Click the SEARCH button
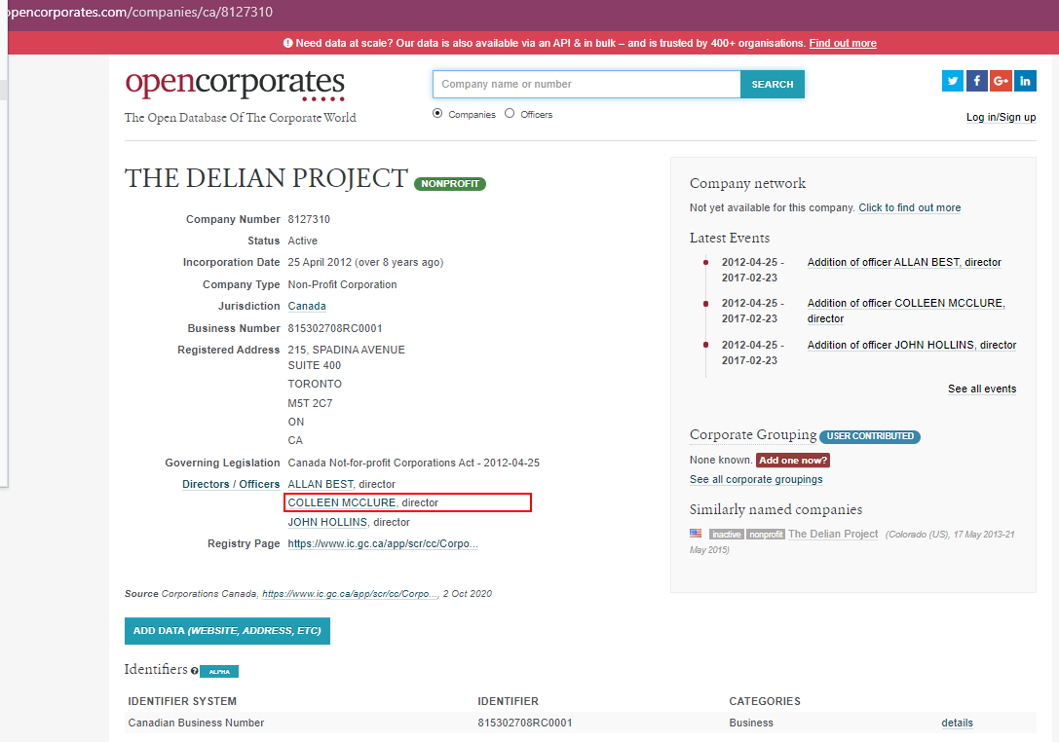 [773, 85]
